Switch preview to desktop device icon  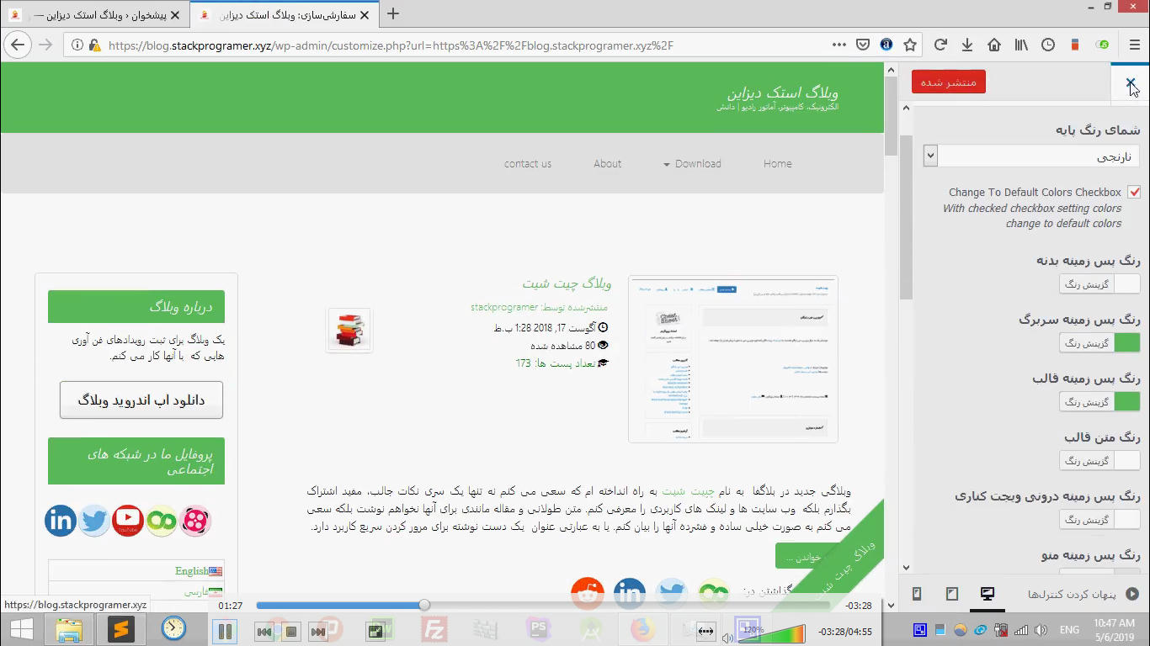pyautogui.click(x=988, y=594)
